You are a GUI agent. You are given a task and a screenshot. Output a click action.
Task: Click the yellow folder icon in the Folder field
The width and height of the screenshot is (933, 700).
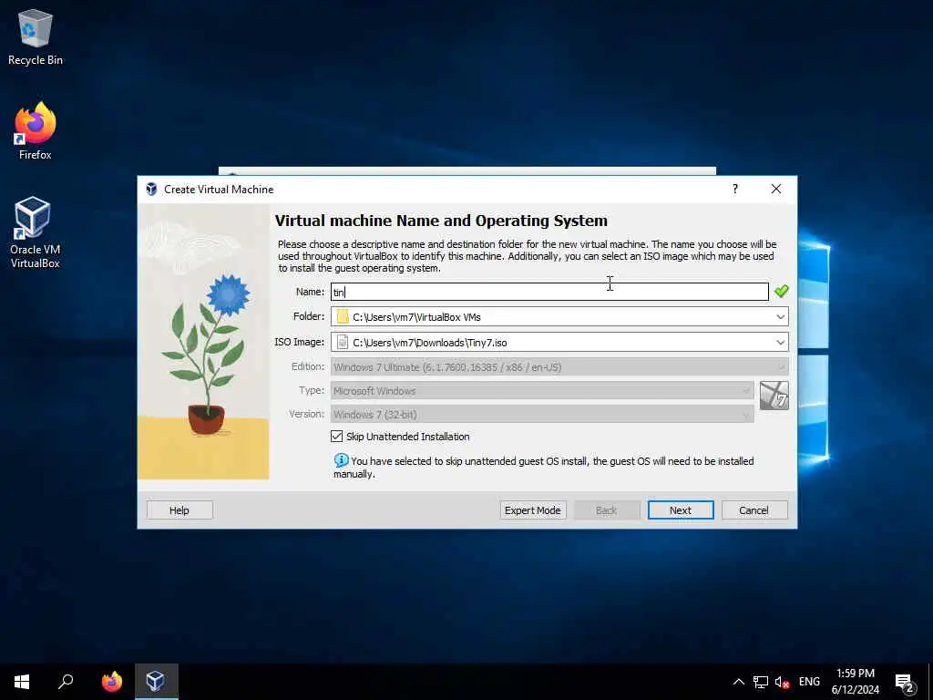[x=343, y=316]
